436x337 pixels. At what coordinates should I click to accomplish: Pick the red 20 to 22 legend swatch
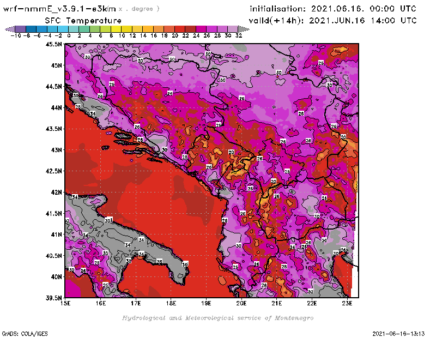(x=180, y=29)
